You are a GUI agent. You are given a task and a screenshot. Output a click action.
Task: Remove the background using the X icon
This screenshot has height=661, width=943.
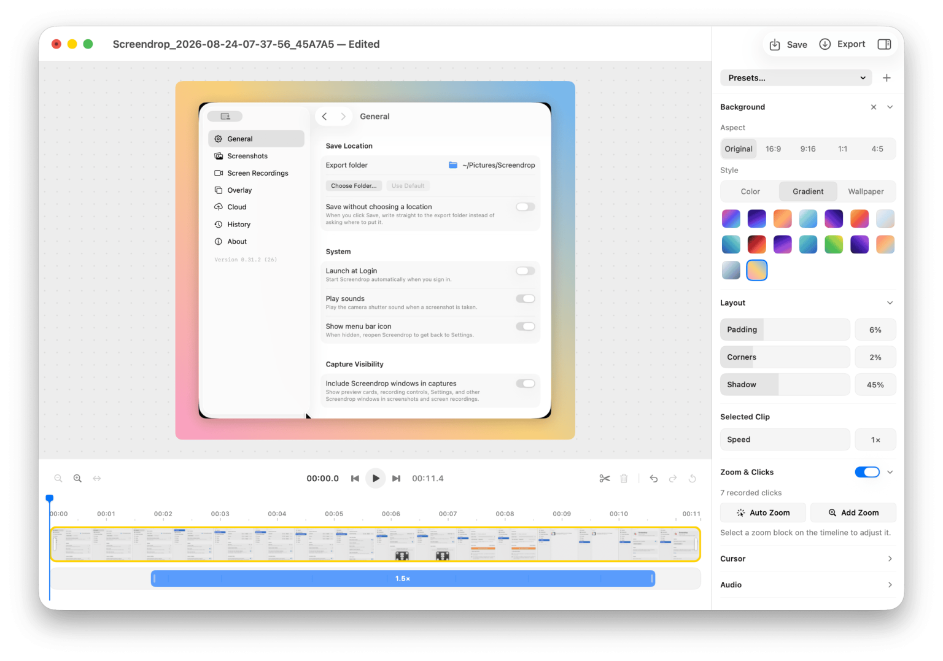pos(874,107)
